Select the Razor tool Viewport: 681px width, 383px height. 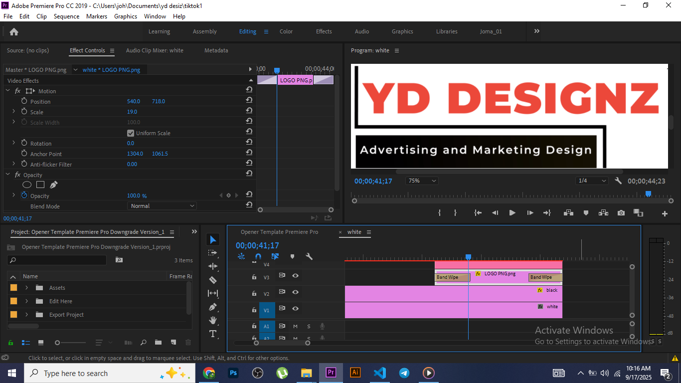pos(213,280)
